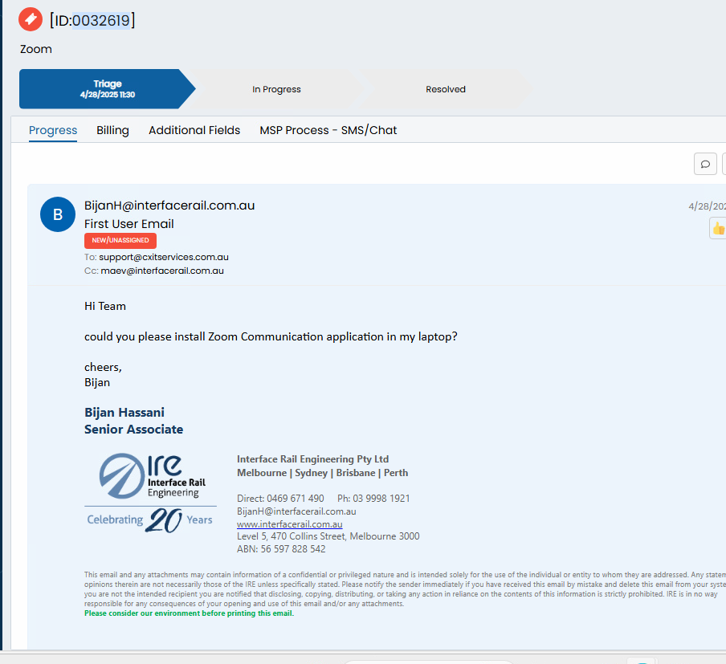
Task: Click the sender address in the email header
Action: (169, 205)
